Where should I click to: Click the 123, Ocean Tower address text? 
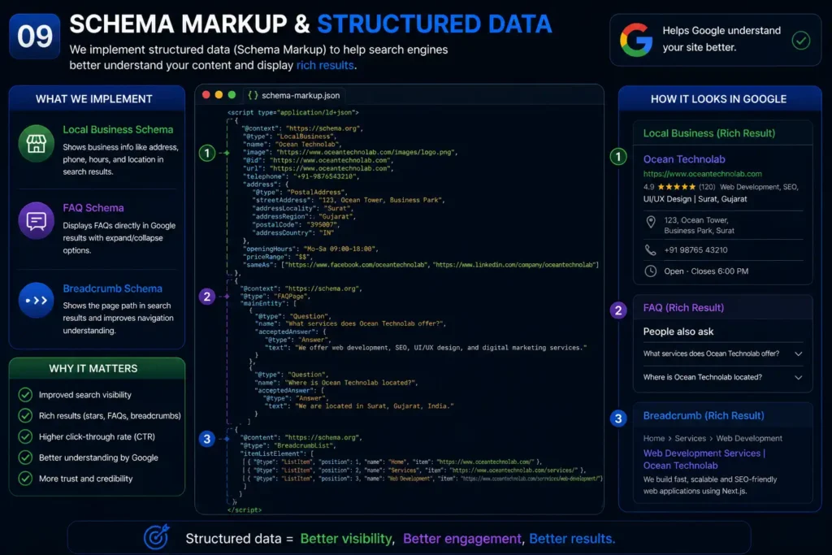point(700,225)
